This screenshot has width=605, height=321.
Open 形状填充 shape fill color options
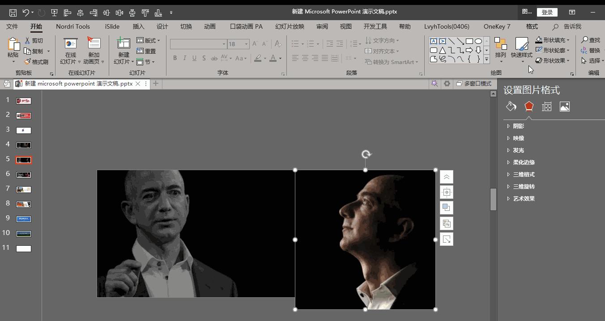553,40
